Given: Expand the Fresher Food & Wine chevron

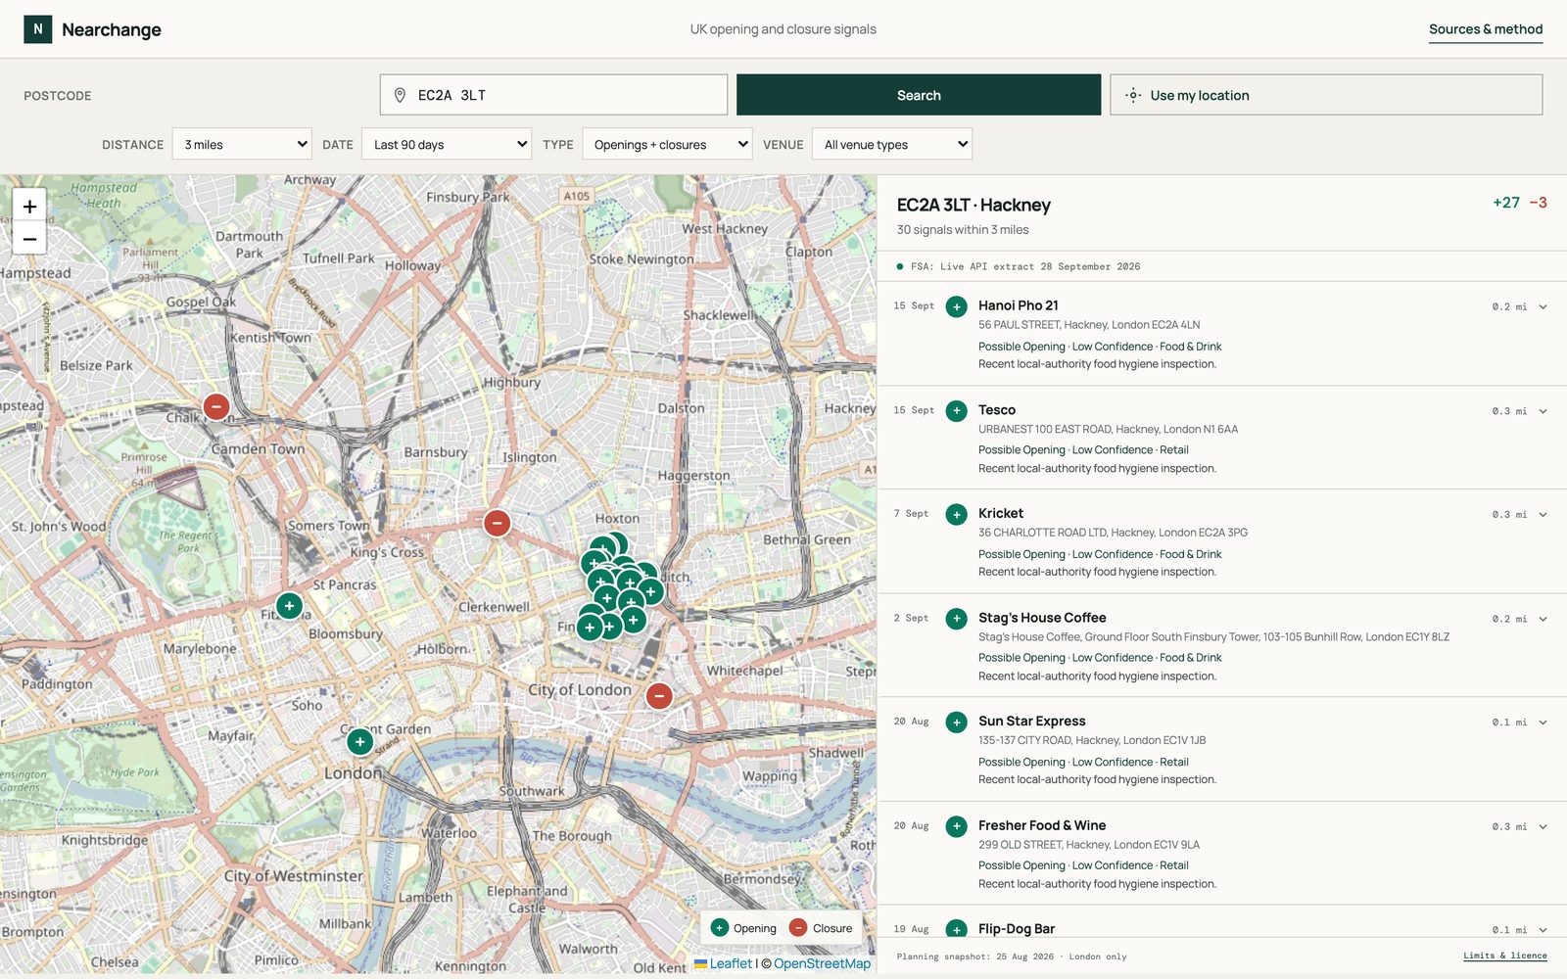Looking at the screenshot, I should pyautogui.click(x=1543, y=826).
